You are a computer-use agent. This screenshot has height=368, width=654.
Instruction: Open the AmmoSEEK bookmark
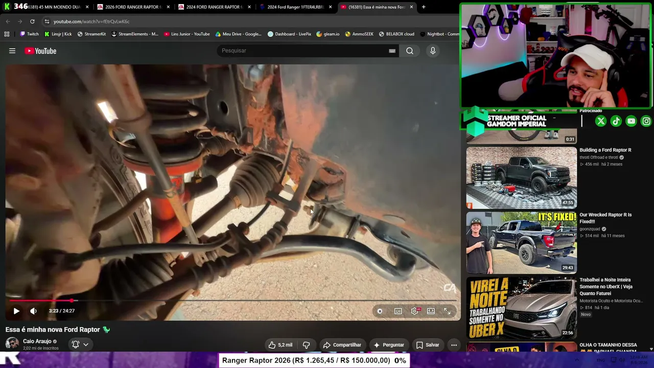click(359, 34)
